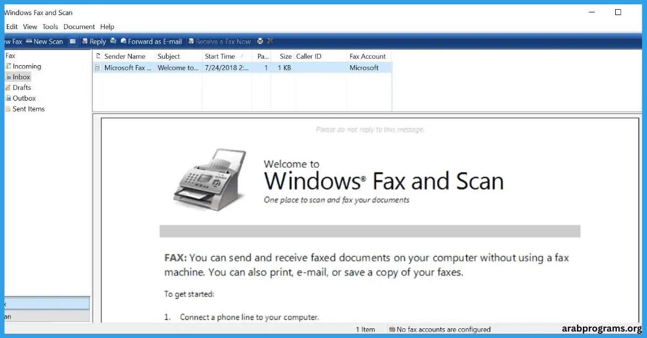
Task: Click the 'Welcome to...' subject cell
Action: point(178,68)
